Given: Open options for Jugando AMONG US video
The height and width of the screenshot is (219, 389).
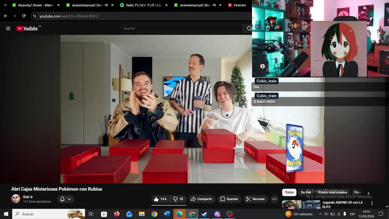Looking at the screenshot, I should (x=372, y=203).
